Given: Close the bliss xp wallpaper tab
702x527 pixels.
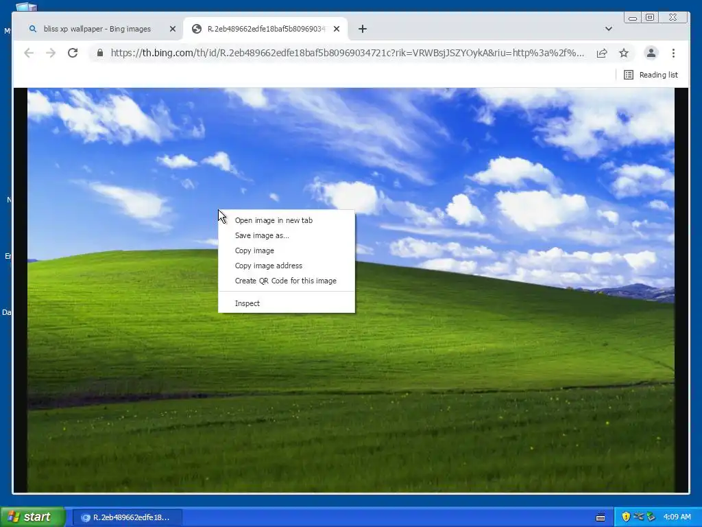Looking at the screenshot, I should pos(173,29).
